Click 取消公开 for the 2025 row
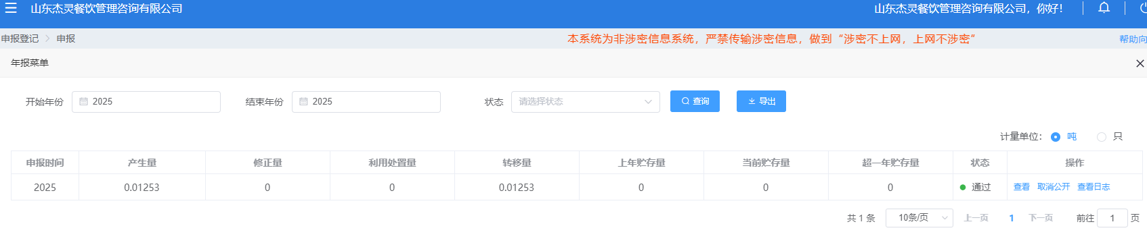Screen dimensions: 1147x245 pos(1054,187)
